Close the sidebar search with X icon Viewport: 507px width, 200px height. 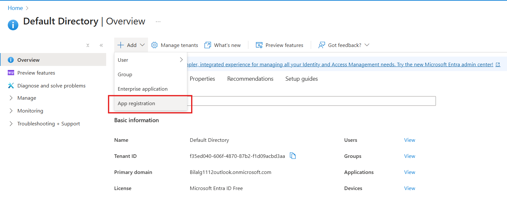point(88,45)
